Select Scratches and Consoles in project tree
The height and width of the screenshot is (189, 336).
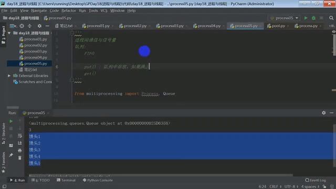[x=33, y=82]
